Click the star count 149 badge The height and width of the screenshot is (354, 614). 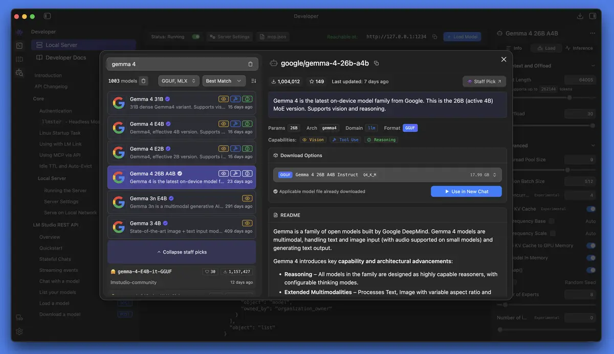tap(317, 81)
